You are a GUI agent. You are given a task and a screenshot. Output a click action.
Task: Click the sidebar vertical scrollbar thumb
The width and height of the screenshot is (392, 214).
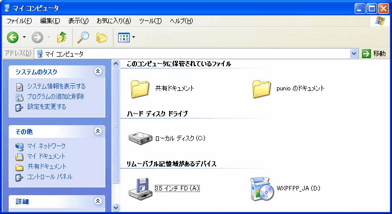click(116, 126)
